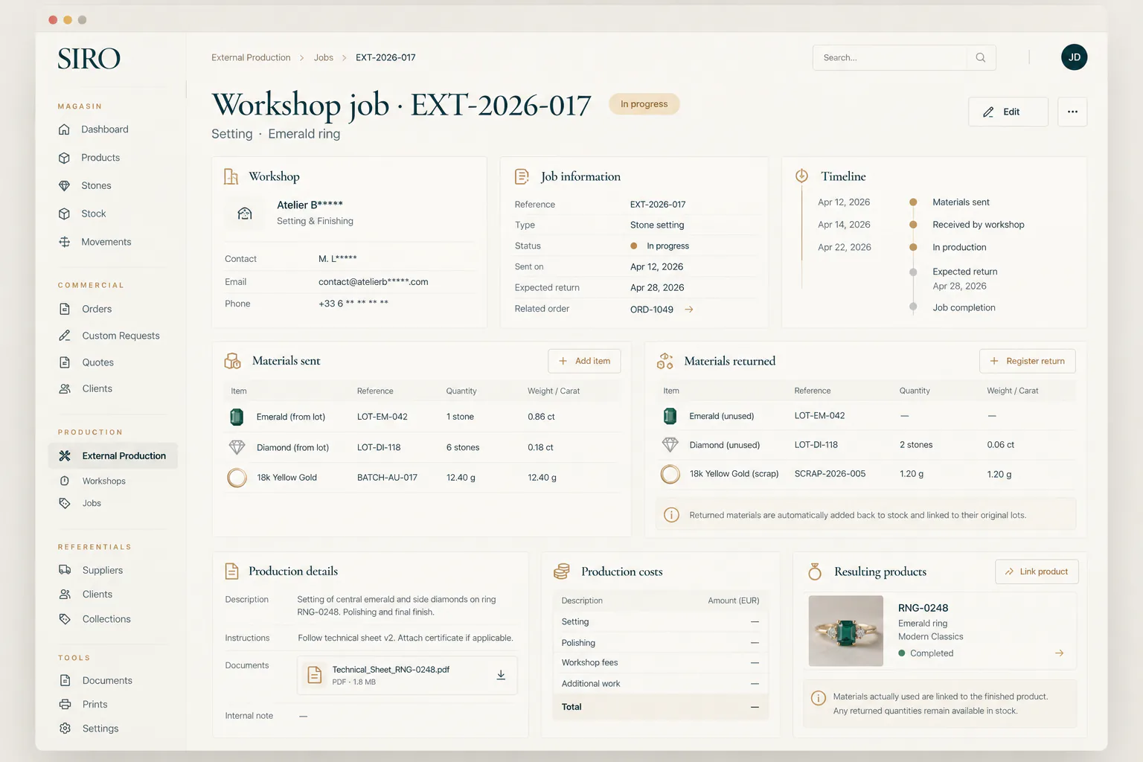Click the emerald ring product thumbnail

tap(846, 631)
